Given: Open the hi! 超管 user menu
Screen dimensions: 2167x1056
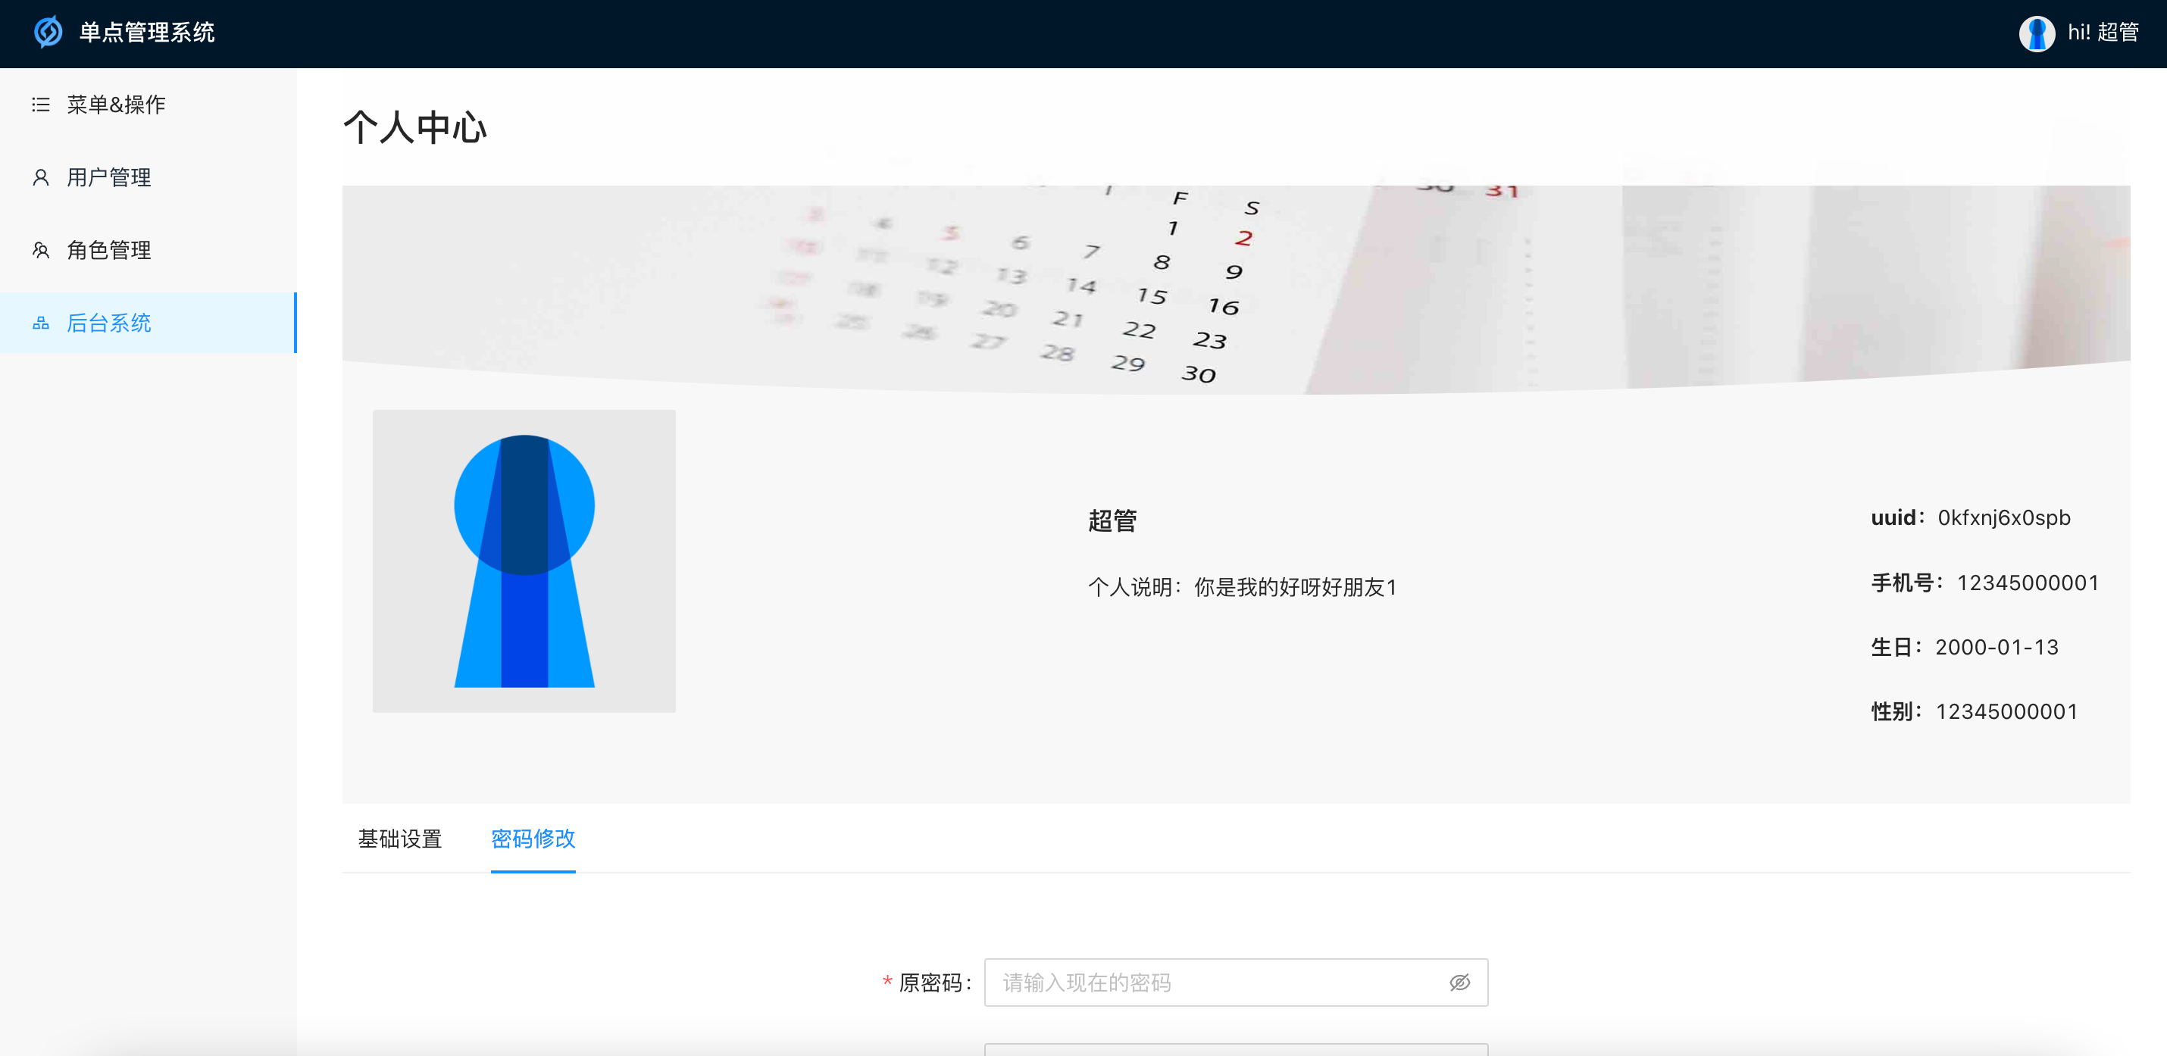Looking at the screenshot, I should 2103,33.
